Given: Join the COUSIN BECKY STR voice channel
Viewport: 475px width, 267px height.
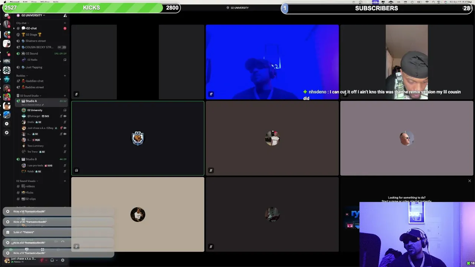Looking at the screenshot, I should (x=41, y=47).
